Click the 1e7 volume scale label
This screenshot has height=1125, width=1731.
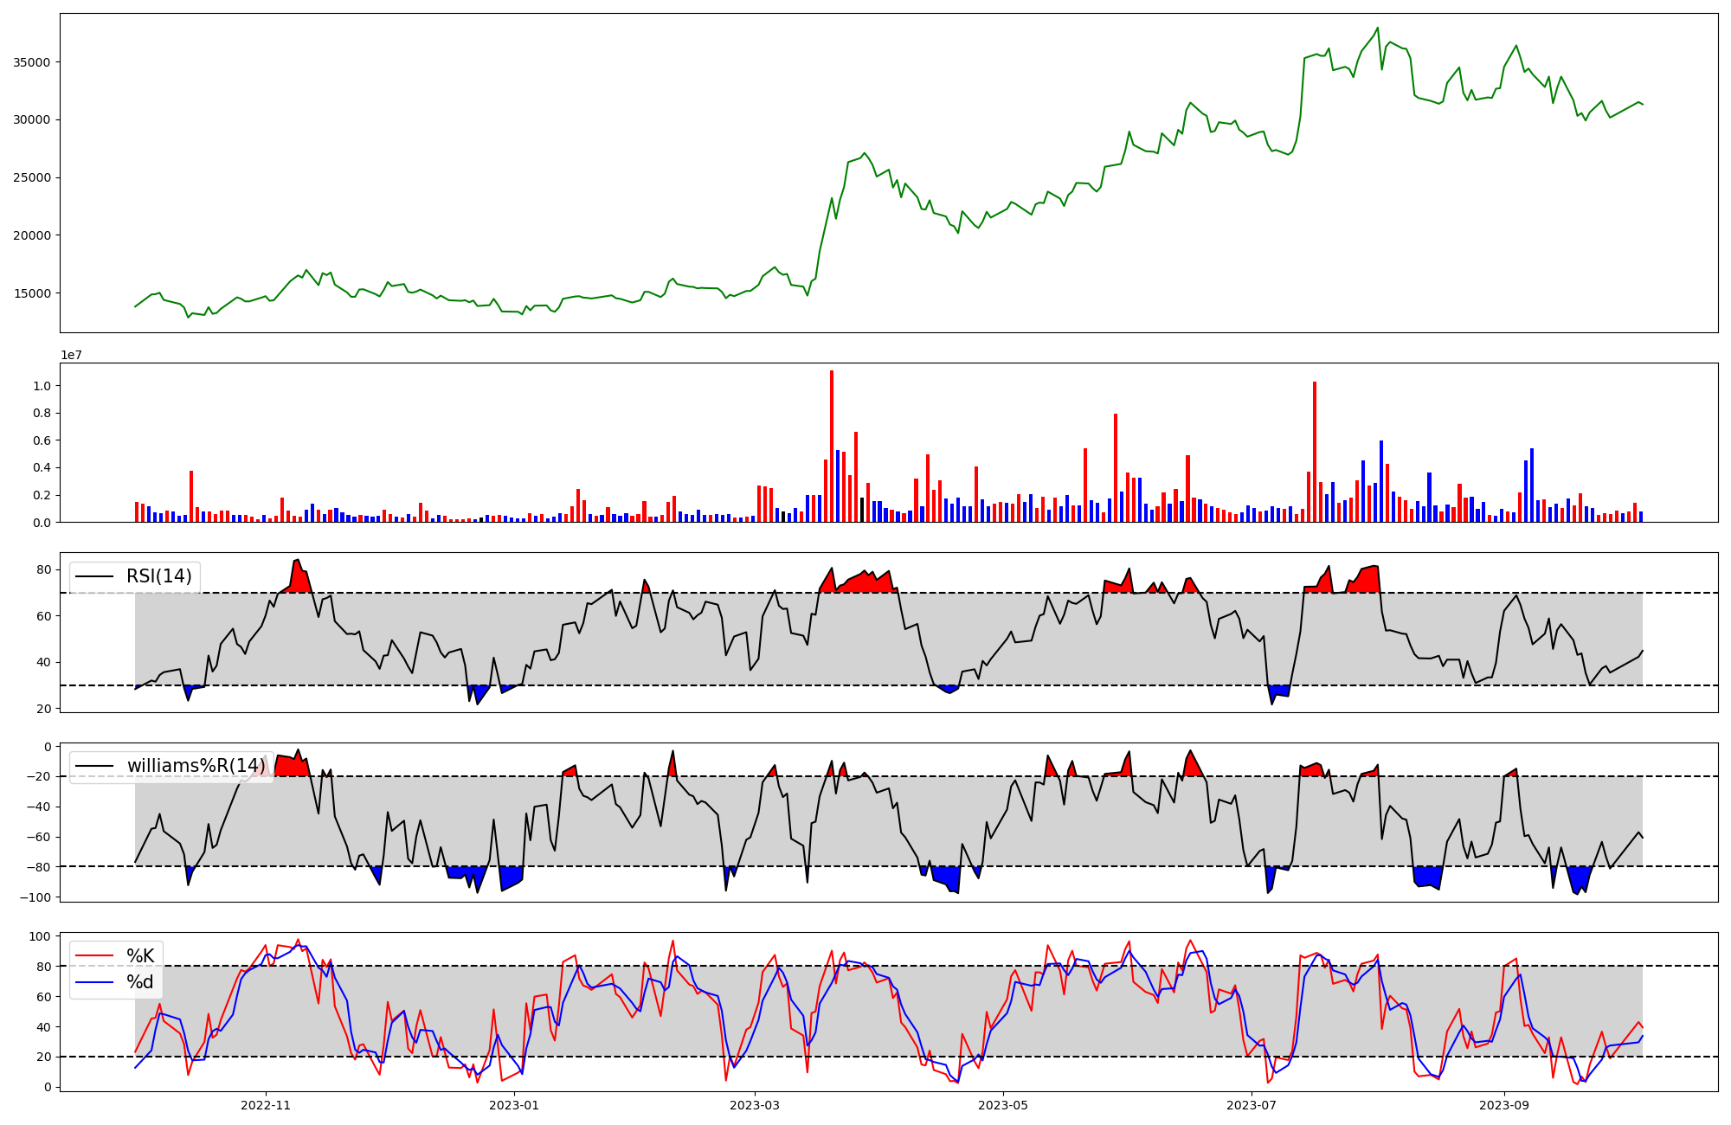pos(71,355)
